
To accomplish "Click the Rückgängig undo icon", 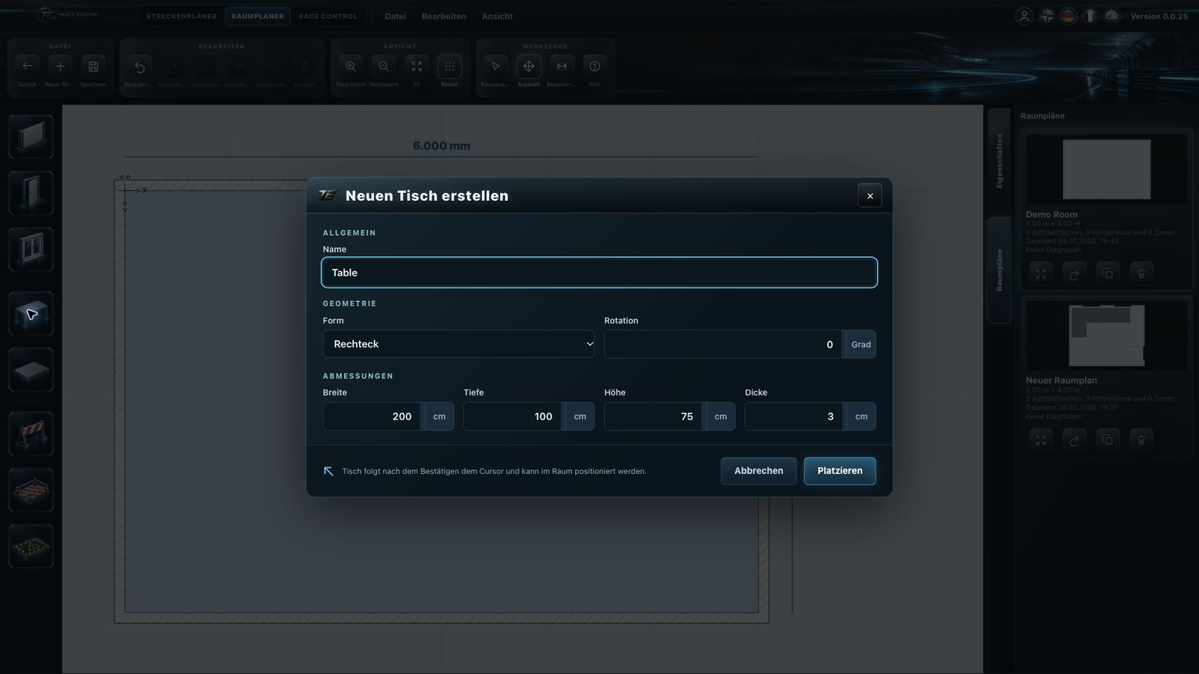I will pyautogui.click(x=139, y=67).
